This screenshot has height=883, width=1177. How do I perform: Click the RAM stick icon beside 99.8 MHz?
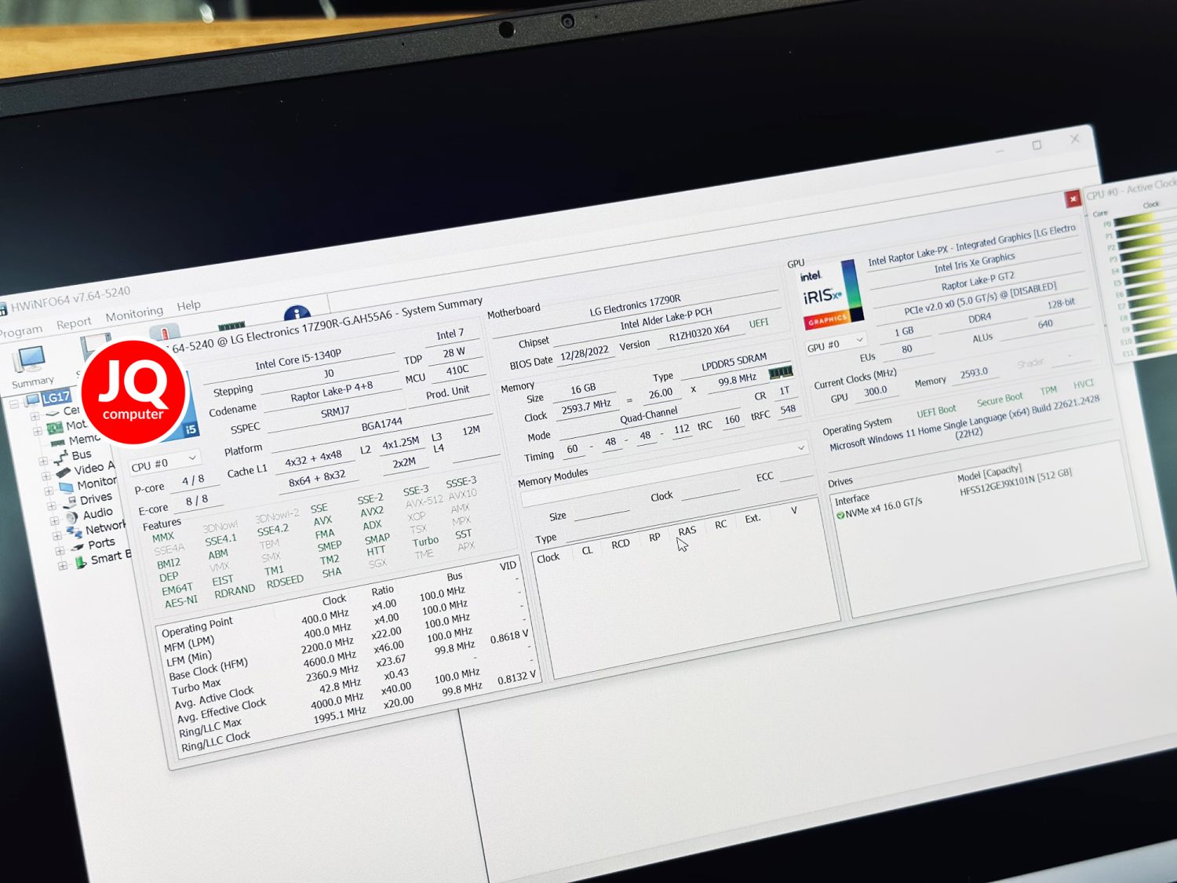780,372
